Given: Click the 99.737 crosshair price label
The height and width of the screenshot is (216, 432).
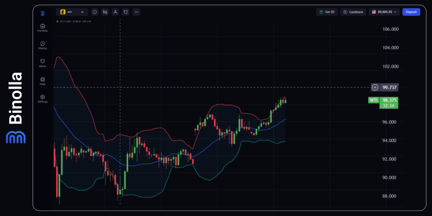Looking at the screenshot, I should (x=389, y=88).
